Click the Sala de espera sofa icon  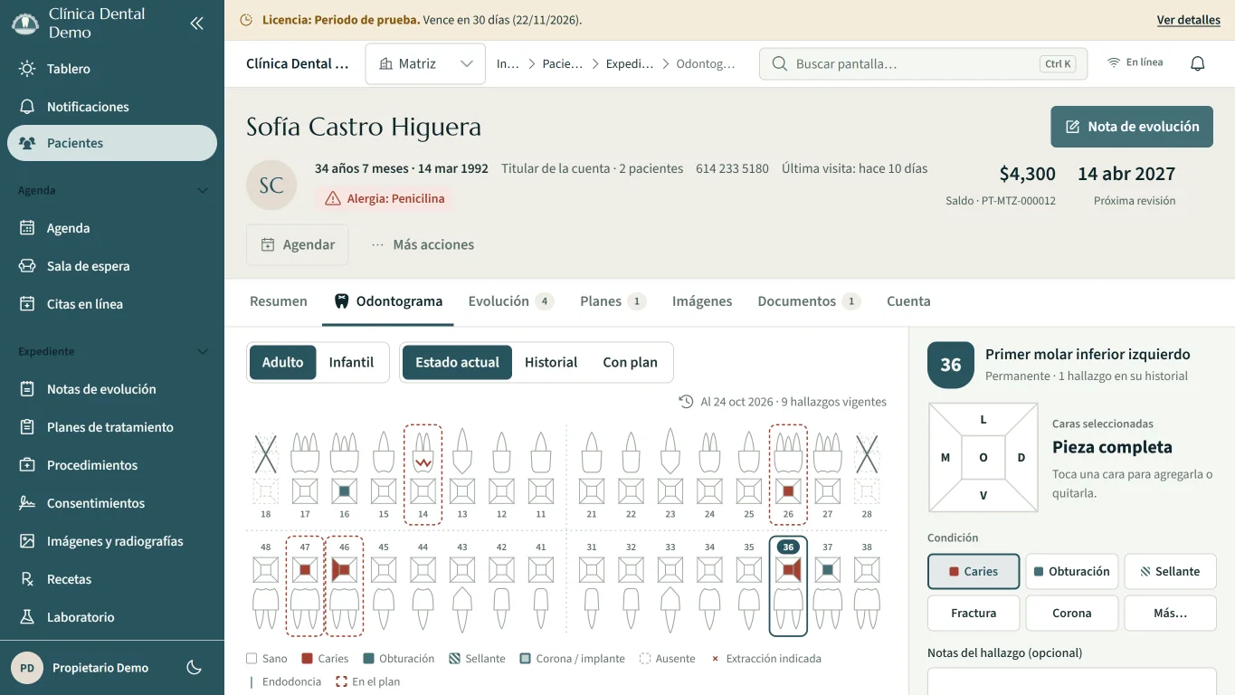coord(27,266)
